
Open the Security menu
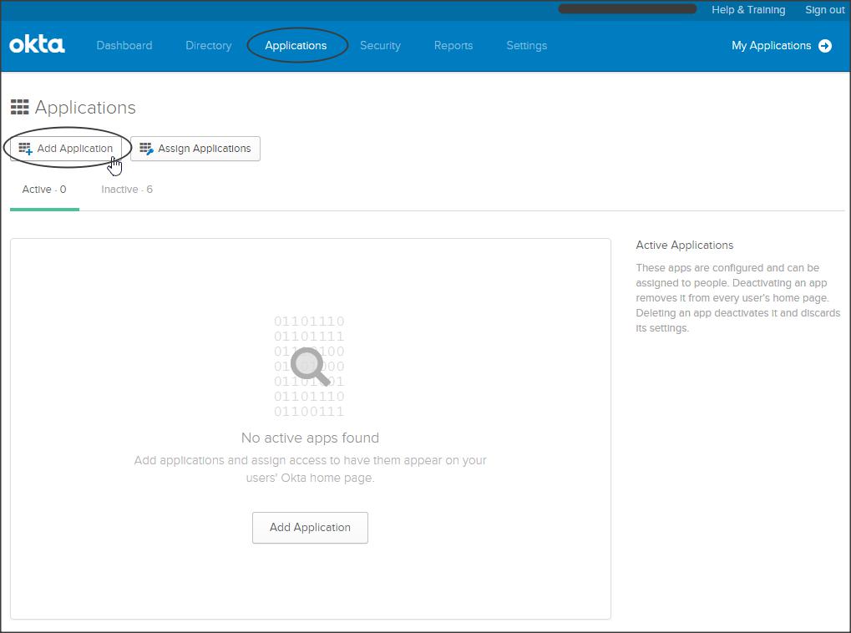380,46
